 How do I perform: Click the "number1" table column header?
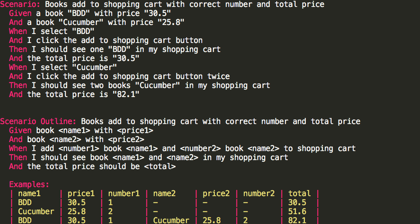(x=123, y=193)
